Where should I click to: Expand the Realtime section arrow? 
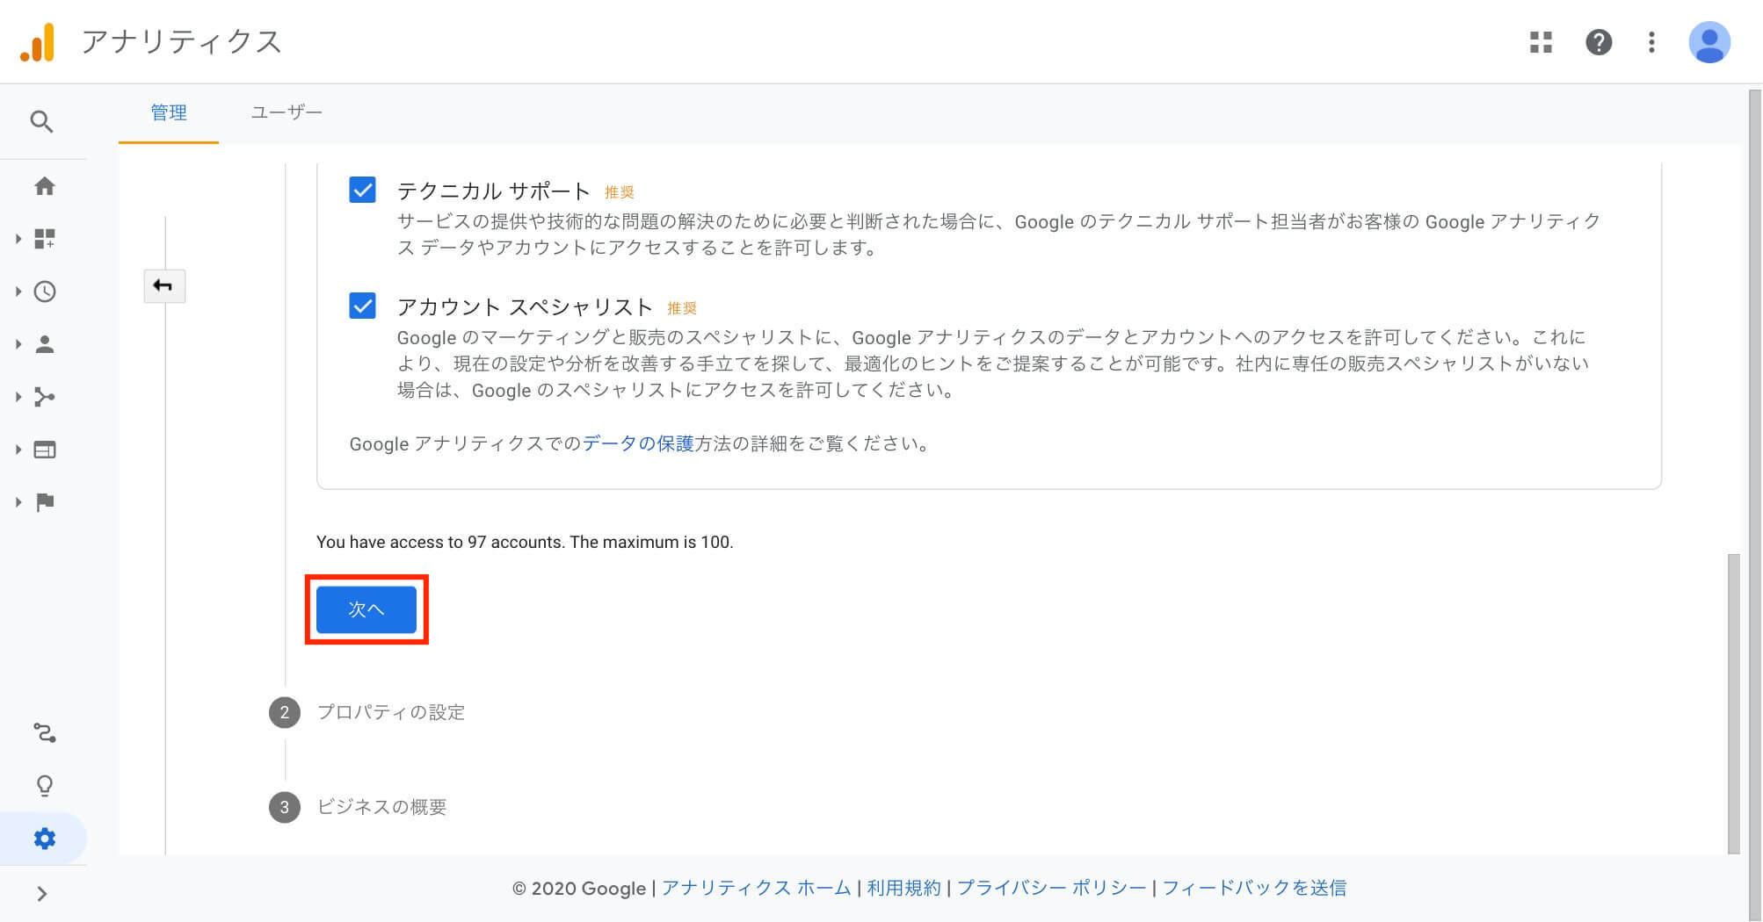click(18, 292)
